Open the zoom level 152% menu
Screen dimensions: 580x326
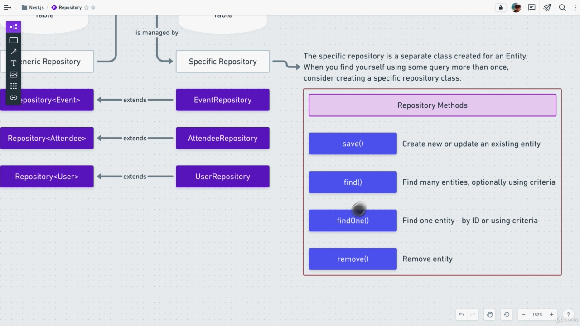[537, 315]
